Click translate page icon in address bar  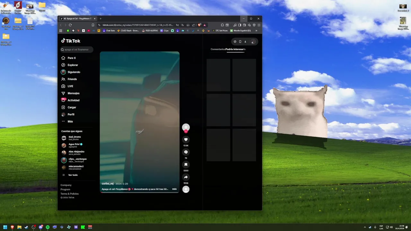182,25
